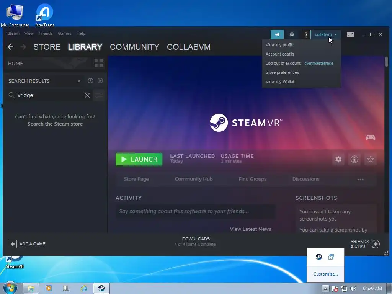
Task: Open the View menu
Action: [x=29, y=33]
